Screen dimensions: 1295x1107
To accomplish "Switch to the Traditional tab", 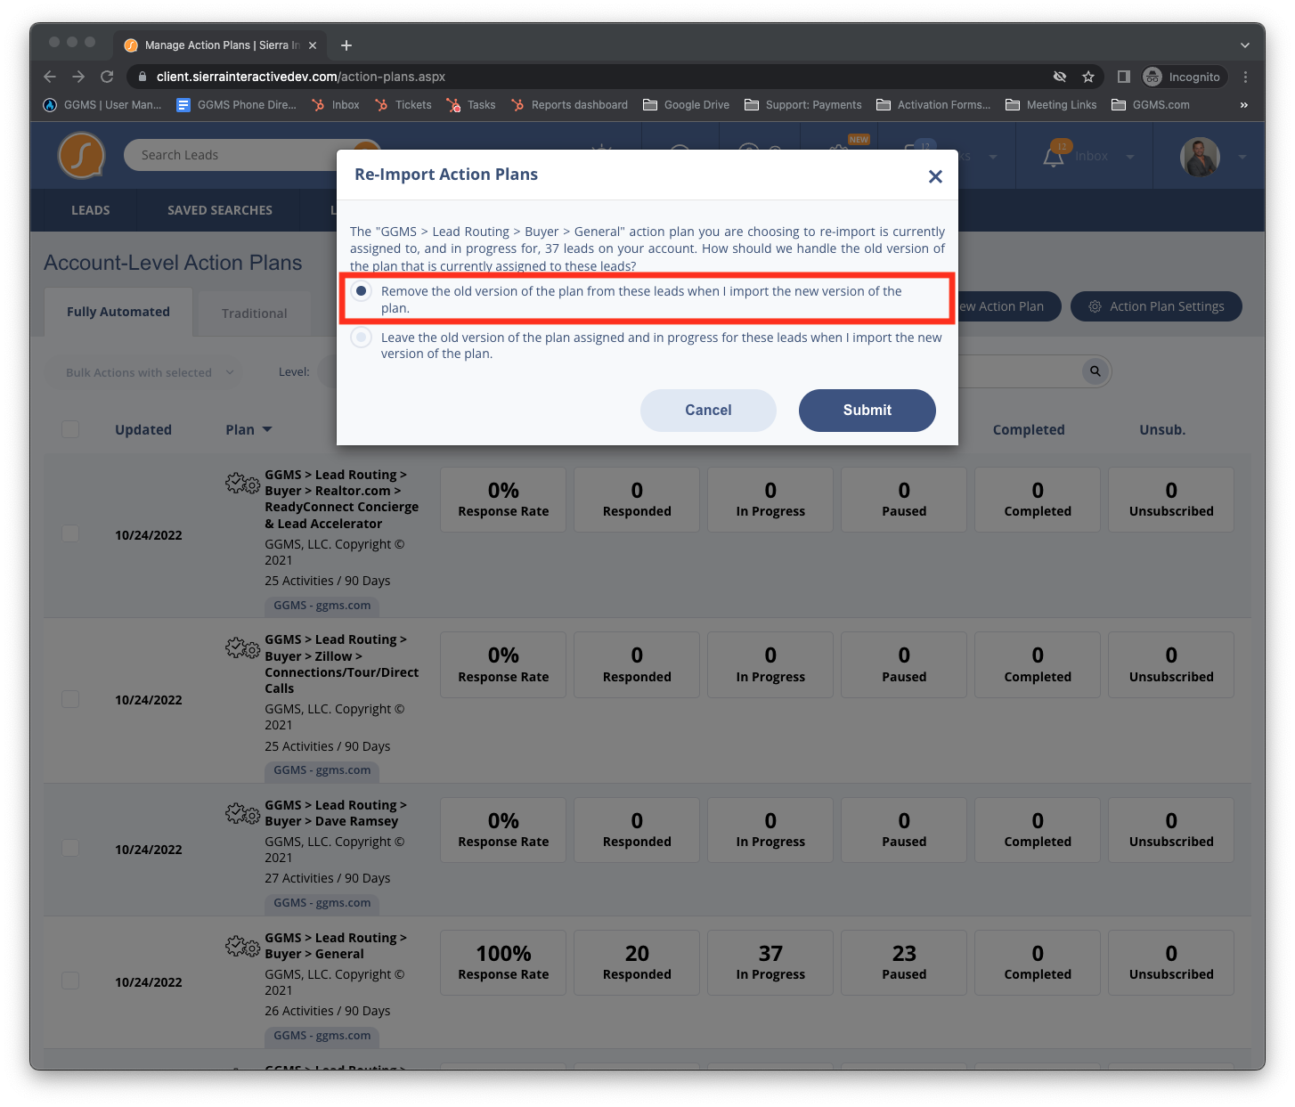I will point(254,313).
